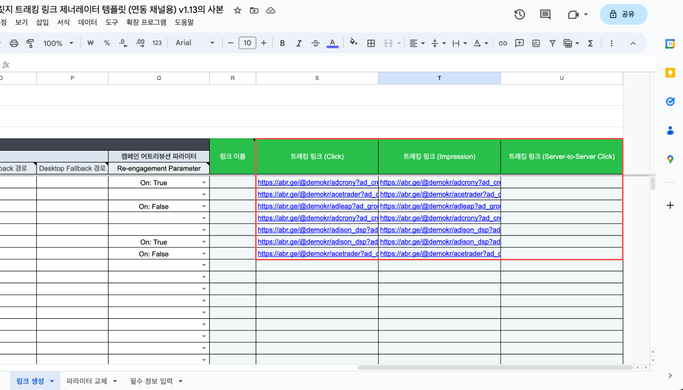Open borders options

click(x=371, y=43)
